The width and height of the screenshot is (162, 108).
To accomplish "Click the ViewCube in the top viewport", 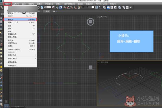I will (90, 22).
